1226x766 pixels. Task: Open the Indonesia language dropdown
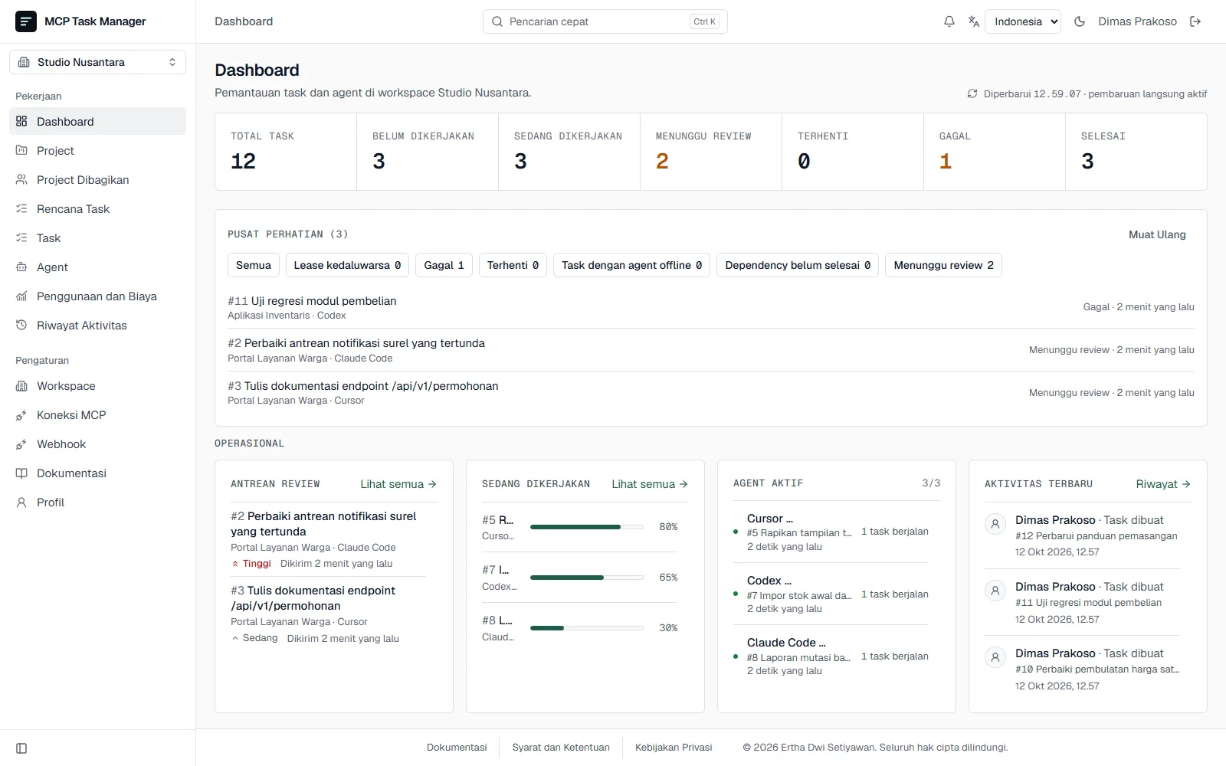[x=1023, y=21]
